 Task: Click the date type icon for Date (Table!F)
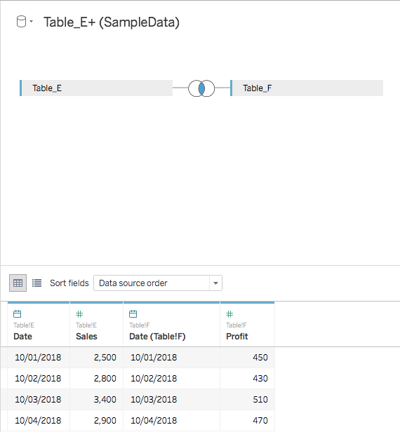pos(133,313)
